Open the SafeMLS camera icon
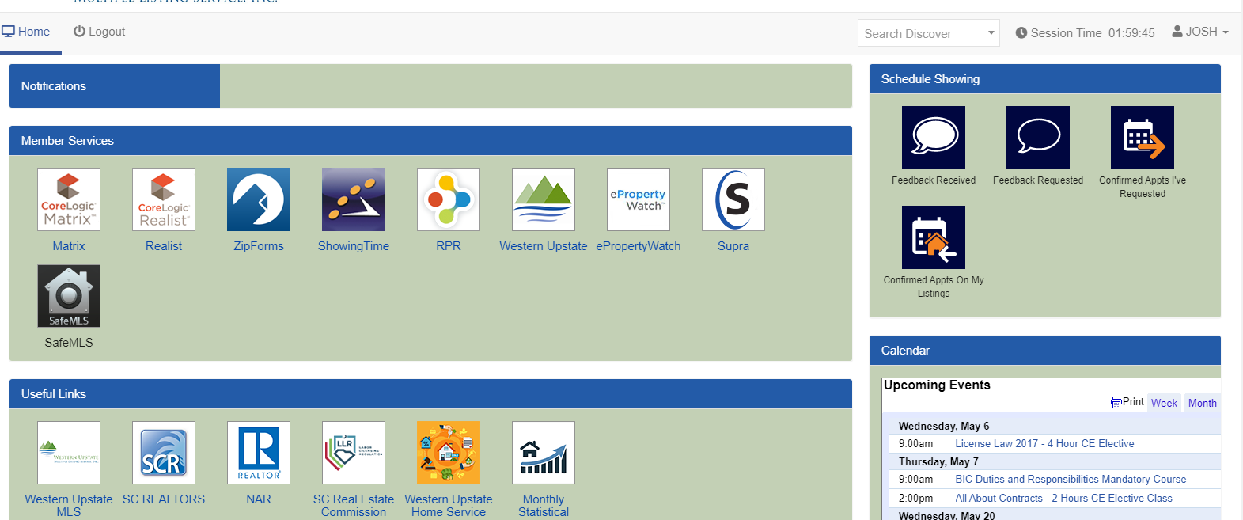Screen dimensions: 1243x520 [69, 296]
